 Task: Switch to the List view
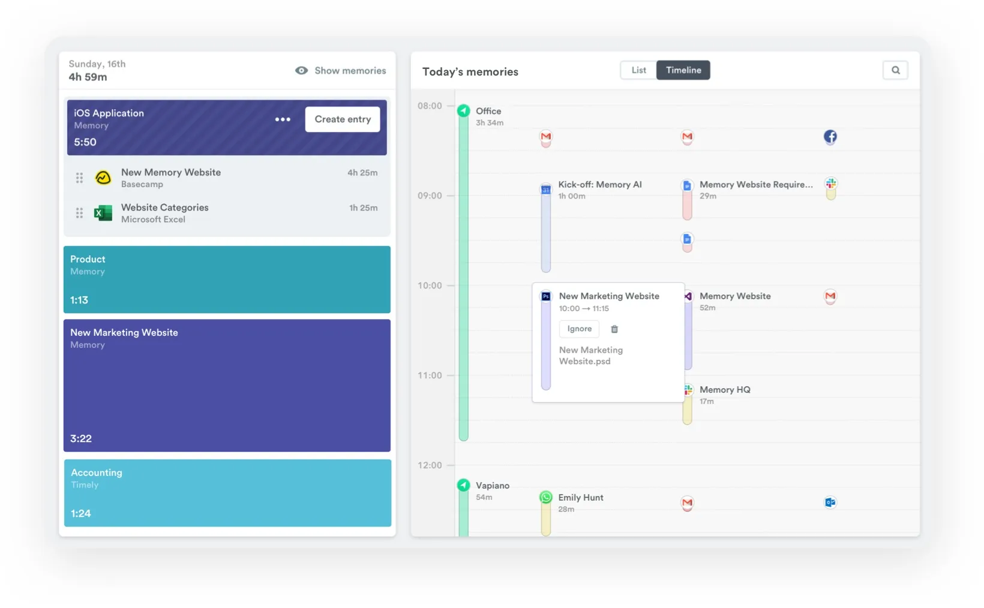click(x=638, y=70)
